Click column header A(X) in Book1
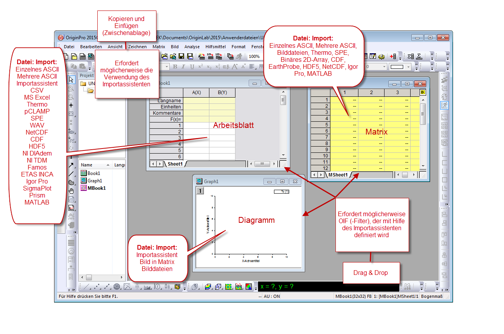The image size is (504, 334). [196, 93]
